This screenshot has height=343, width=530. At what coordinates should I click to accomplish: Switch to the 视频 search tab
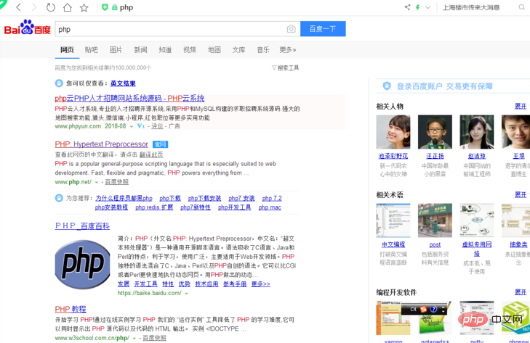[x=189, y=50]
